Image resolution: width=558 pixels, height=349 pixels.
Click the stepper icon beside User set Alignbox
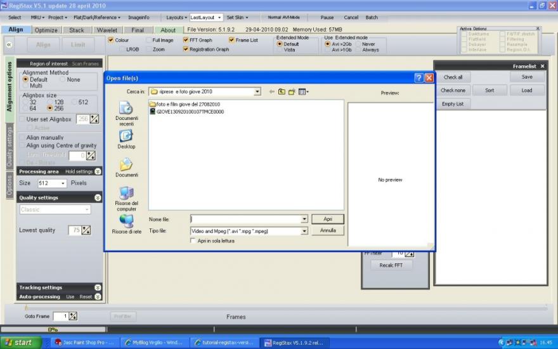(x=94, y=119)
